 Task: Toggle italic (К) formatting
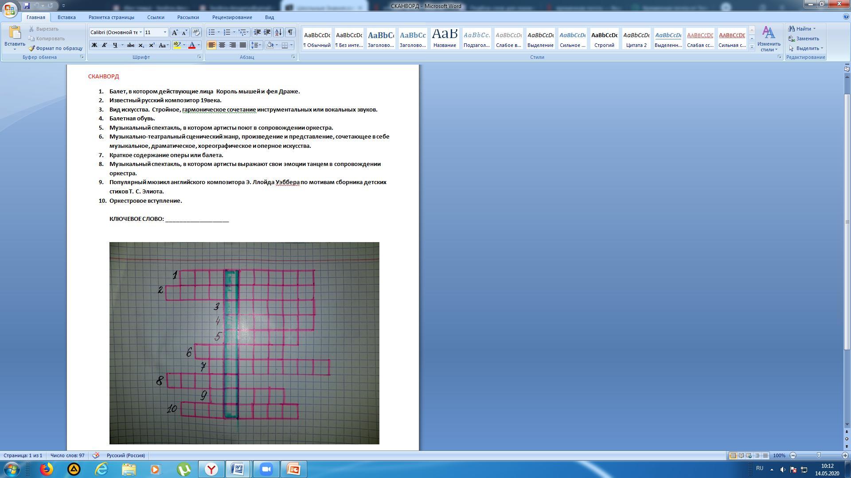point(104,45)
